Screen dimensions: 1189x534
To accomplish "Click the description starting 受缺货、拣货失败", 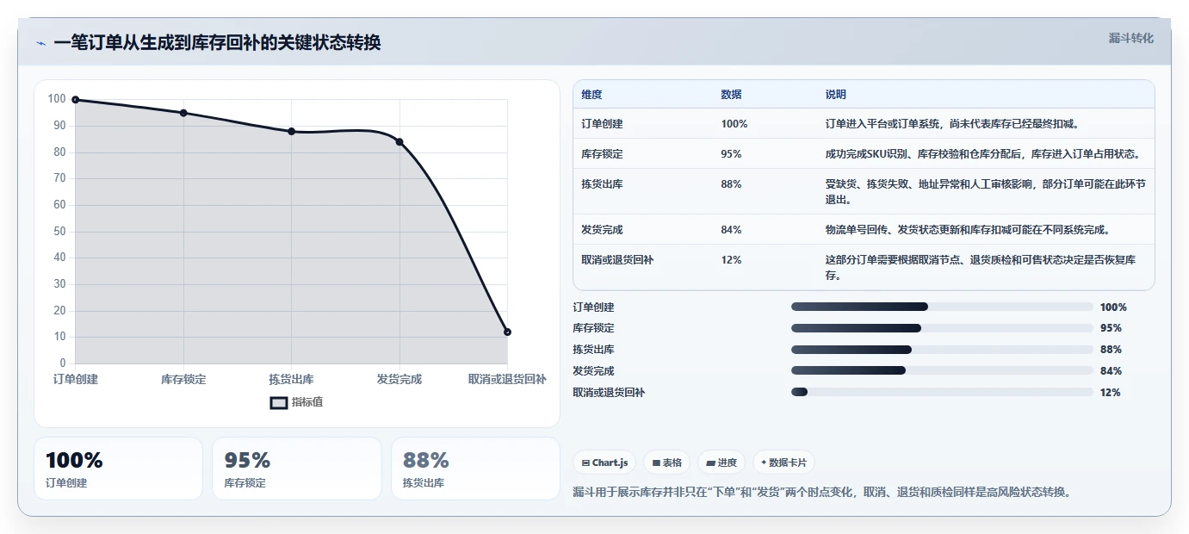I will [x=986, y=192].
